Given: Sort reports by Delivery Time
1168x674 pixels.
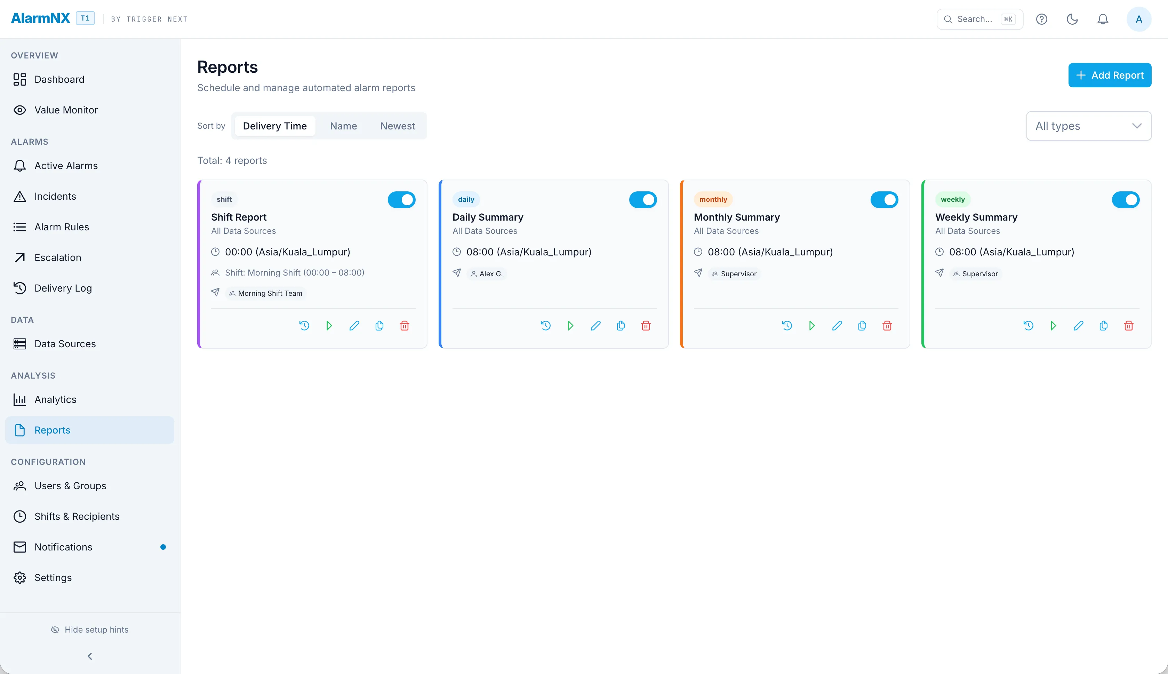Looking at the screenshot, I should pos(275,126).
